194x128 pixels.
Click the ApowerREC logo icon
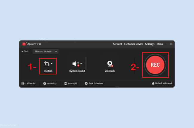[24, 44]
